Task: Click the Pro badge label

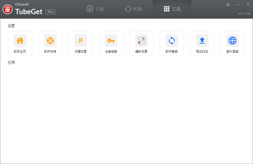Action: tap(50, 12)
